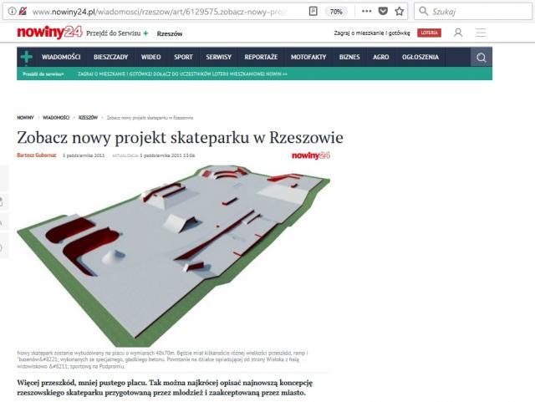Click the green plus icon in navbar
This screenshot has width=535, height=402.
pos(27,57)
